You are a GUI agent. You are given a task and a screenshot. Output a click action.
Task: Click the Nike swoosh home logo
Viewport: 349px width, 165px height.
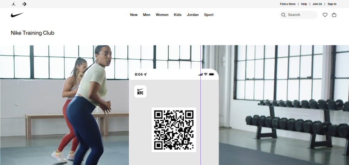17,15
